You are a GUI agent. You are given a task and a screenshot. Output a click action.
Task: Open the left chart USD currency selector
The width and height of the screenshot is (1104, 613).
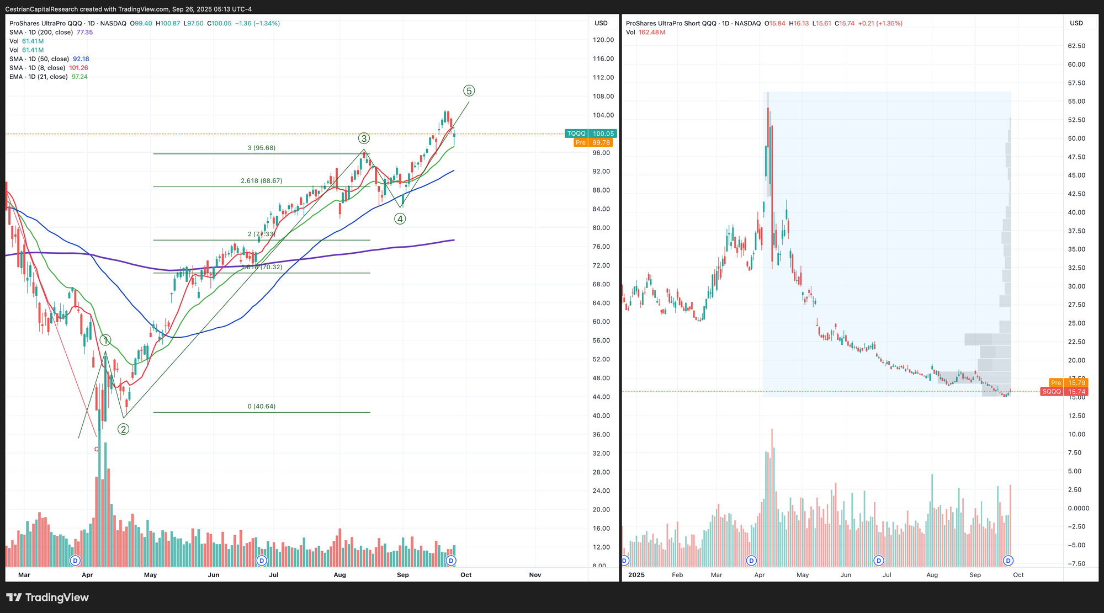(x=601, y=23)
